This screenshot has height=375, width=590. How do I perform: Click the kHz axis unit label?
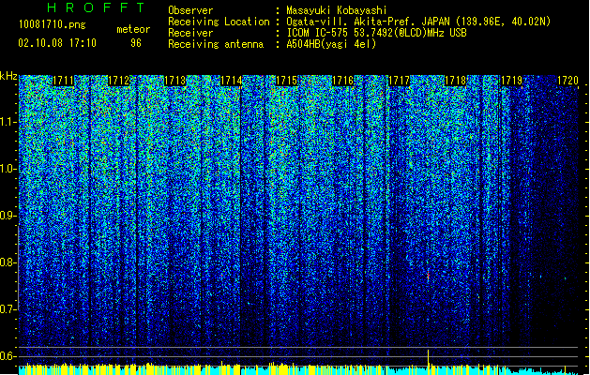(x=8, y=76)
